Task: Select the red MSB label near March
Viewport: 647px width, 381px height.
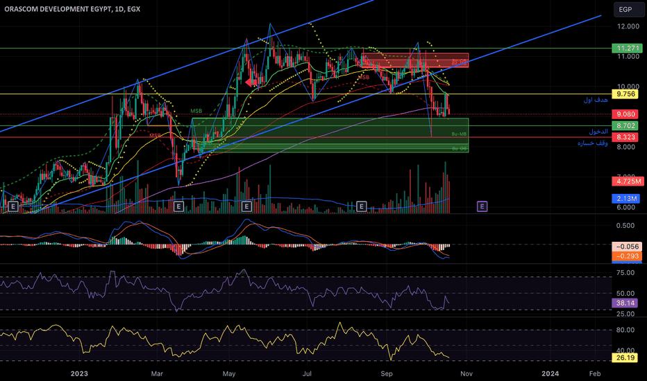Action: tap(155, 136)
